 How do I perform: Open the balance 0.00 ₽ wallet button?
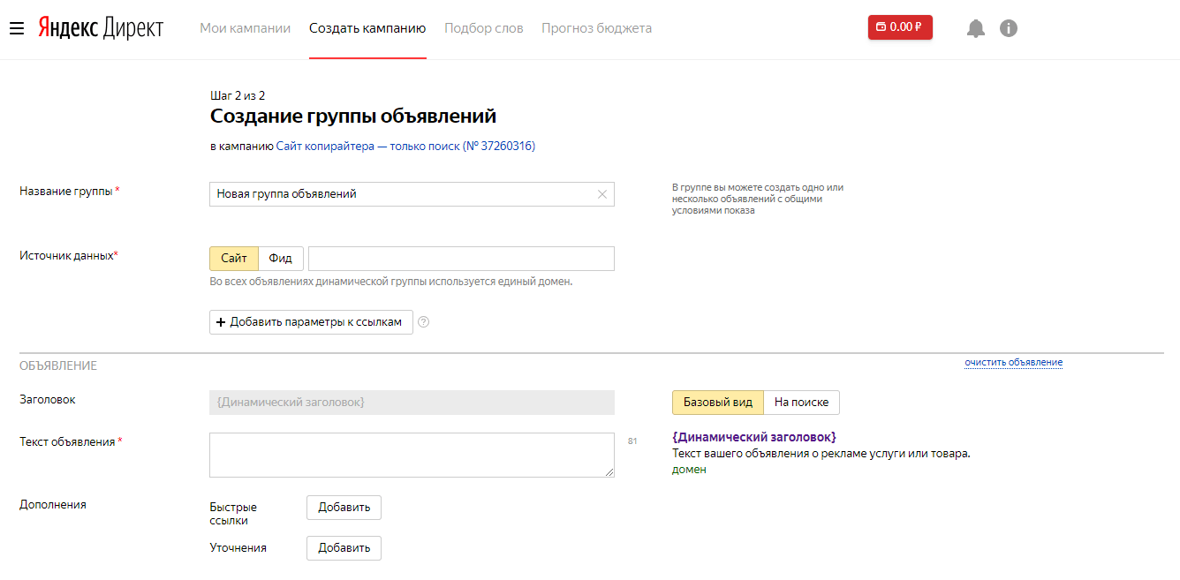pos(899,26)
